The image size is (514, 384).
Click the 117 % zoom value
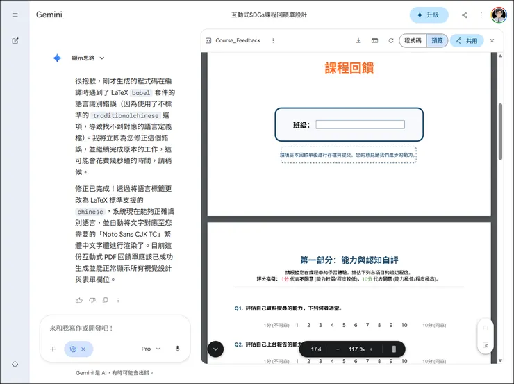point(356,349)
